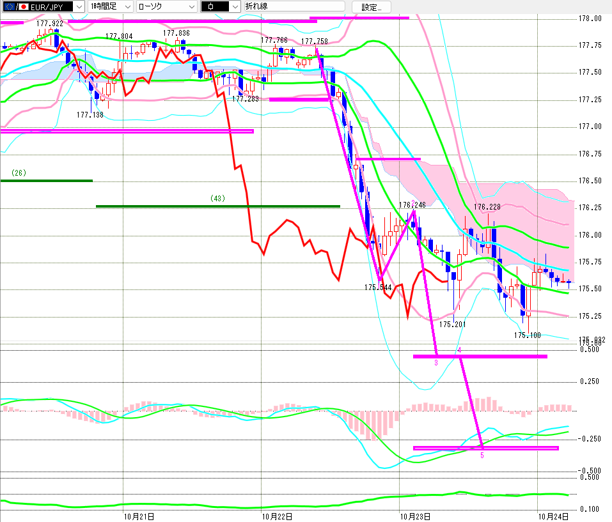Open the EUR/JPY currency pair dropdown

[43, 6]
